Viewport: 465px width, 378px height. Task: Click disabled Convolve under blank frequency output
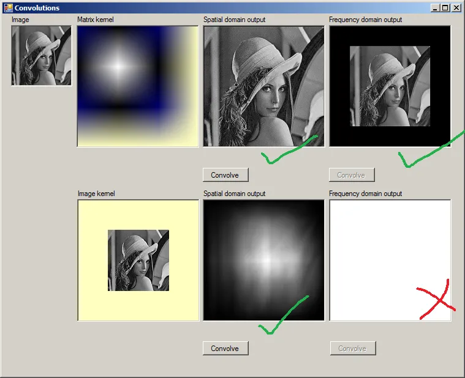click(353, 348)
